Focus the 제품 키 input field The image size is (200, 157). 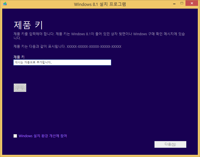[x=62, y=63]
